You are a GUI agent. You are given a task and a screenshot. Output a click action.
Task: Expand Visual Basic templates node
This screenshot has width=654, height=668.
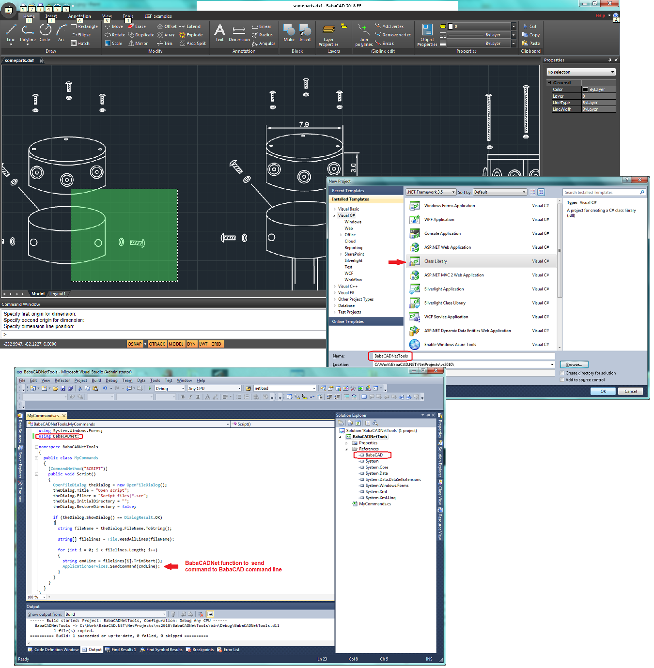334,209
